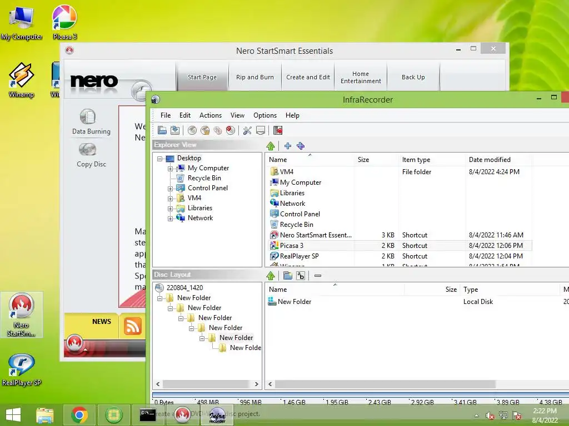Switch to Create and Edit tab in Nero
Screen dimensions: 569x426
coord(308,77)
